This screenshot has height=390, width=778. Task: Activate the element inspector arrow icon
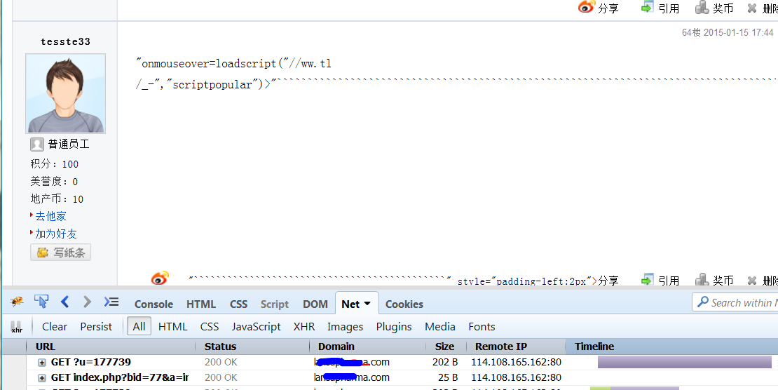click(41, 301)
